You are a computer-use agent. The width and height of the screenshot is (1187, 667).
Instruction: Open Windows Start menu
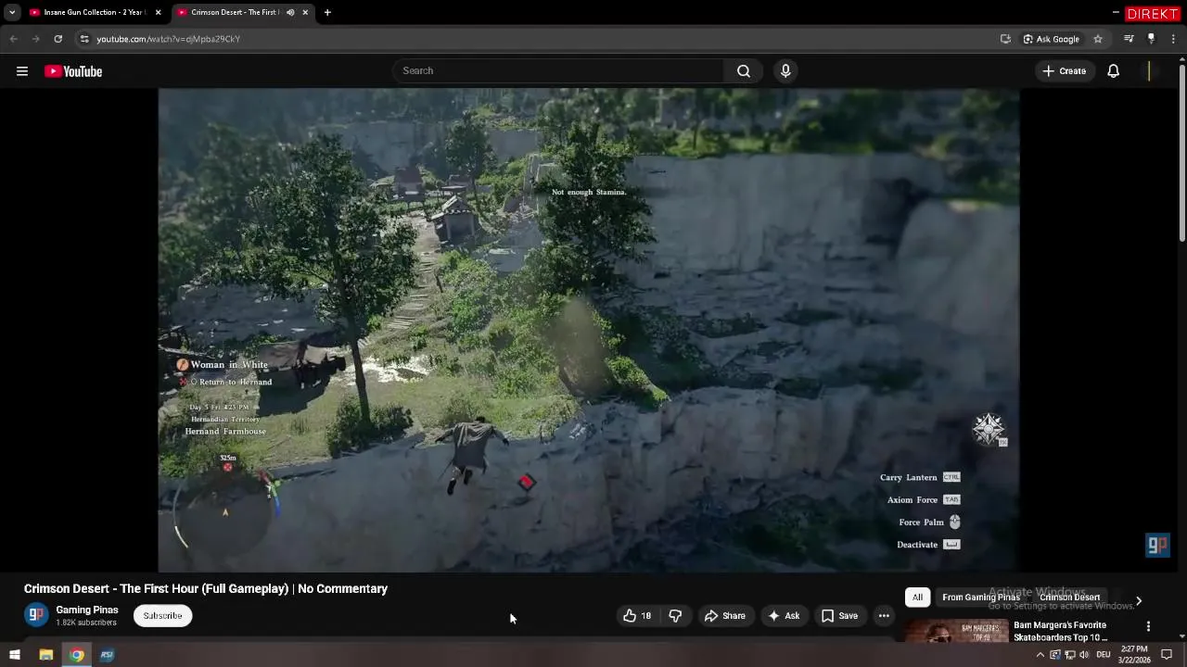[14, 655]
